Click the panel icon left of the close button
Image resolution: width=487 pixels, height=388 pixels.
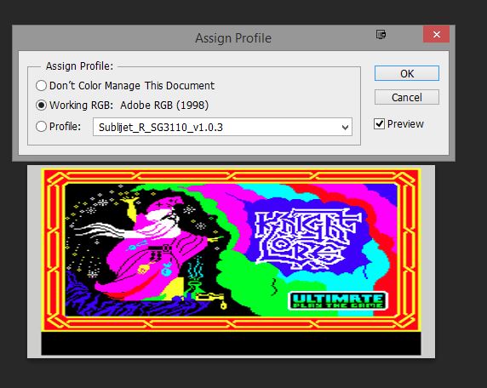tap(381, 34)
